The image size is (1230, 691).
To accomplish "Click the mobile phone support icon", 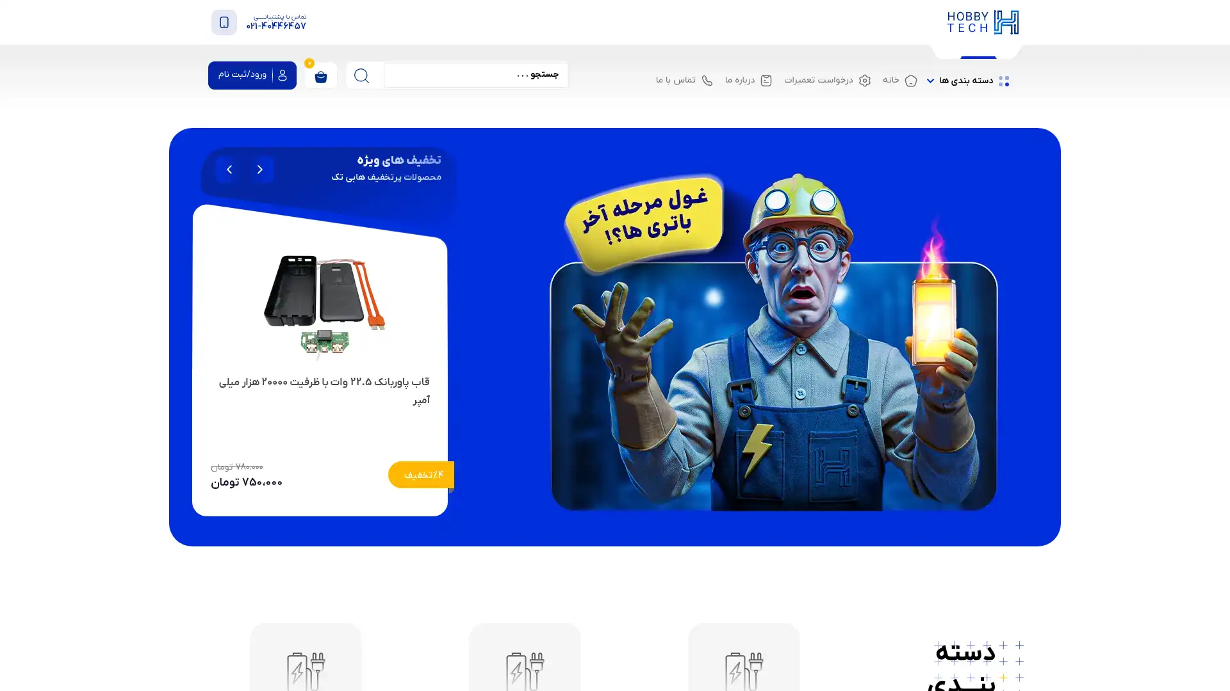I will pyautogui.click(x=224, y=22).
